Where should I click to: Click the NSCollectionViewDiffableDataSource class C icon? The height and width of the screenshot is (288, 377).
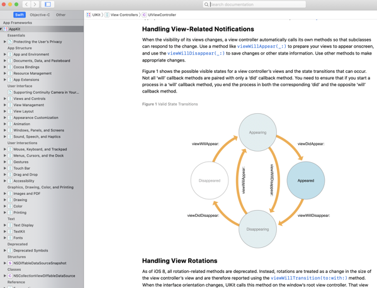point(10,276)
